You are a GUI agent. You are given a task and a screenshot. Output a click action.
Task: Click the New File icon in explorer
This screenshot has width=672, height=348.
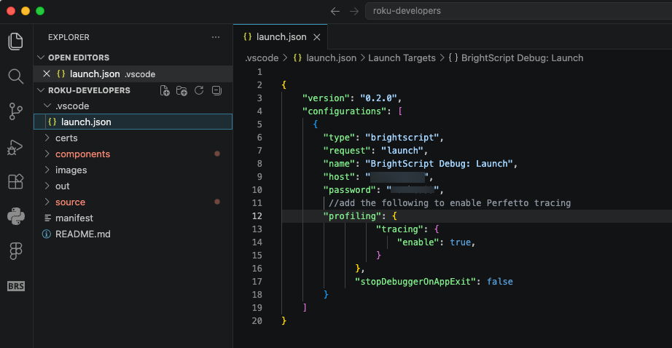(x=165, y=90)
